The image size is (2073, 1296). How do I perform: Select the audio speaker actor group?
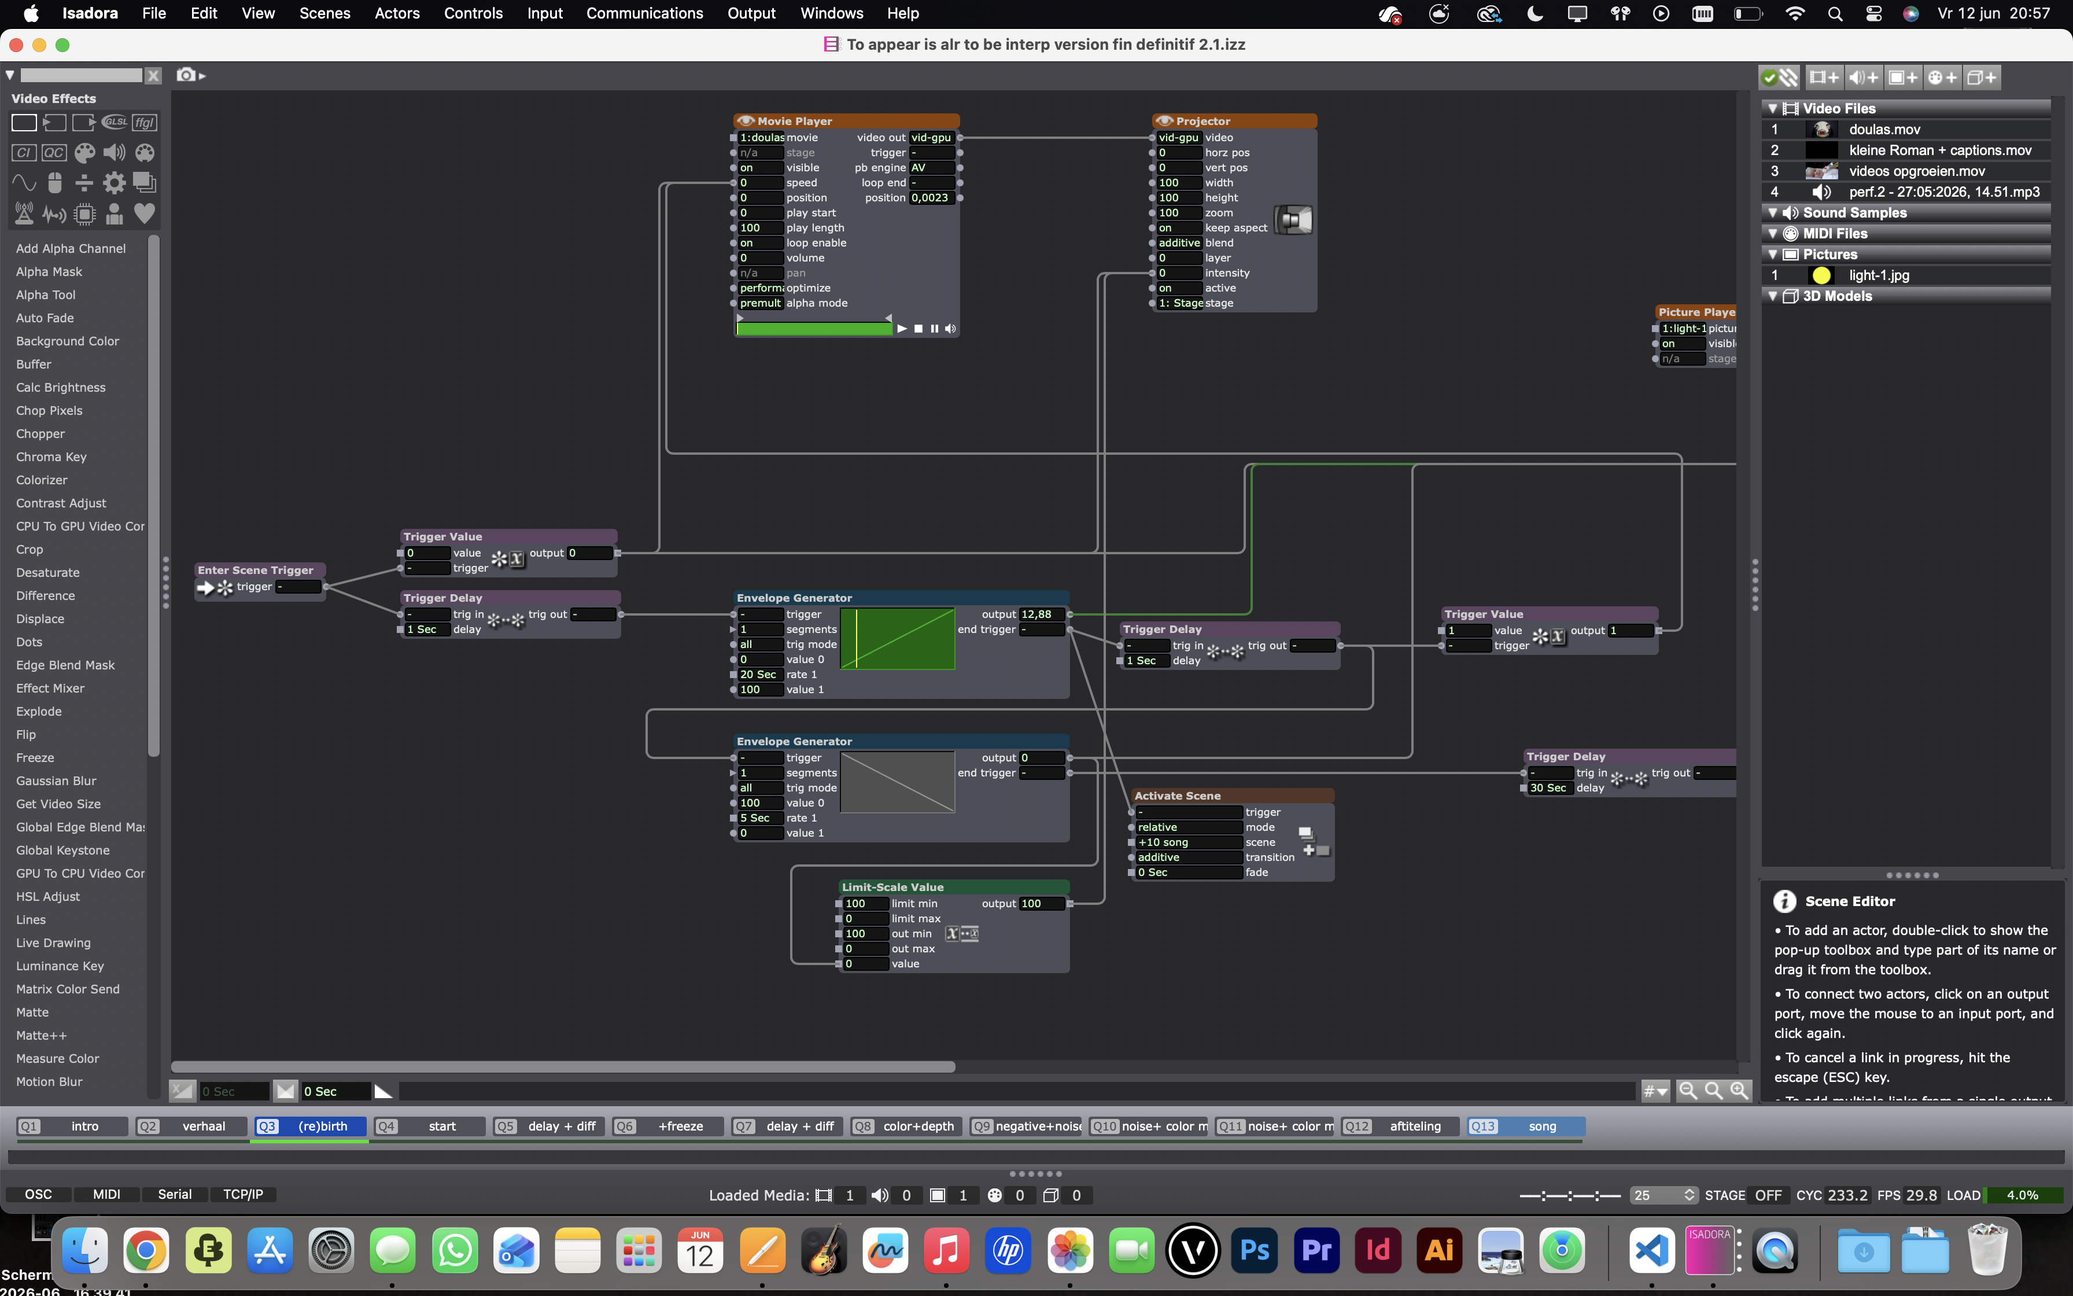[114, 153]
